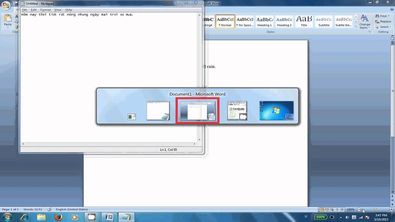Click the Words: 11/11 word count
The image size is (395, 222).
33,209
